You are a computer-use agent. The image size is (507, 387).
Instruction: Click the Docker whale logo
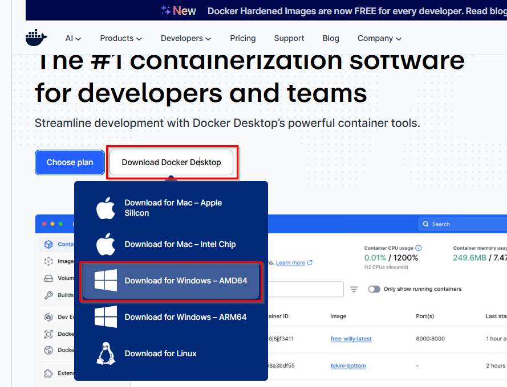[x=36, y=38]
